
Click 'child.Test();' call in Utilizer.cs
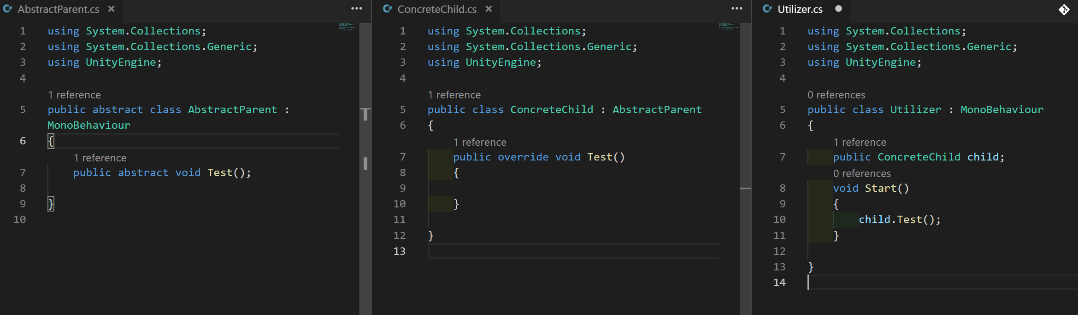pos(900,219)
